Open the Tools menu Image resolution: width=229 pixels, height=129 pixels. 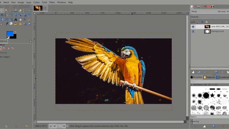(44, 3)
